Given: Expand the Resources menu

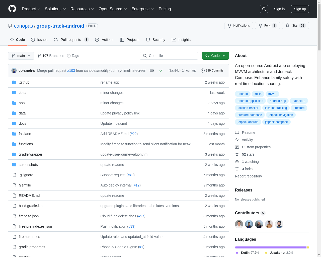Looking at the screenshot, I should 82,9.
